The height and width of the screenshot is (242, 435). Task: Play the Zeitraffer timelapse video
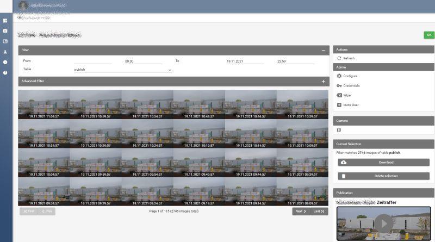pyautogui.click(x=384, y=223)
